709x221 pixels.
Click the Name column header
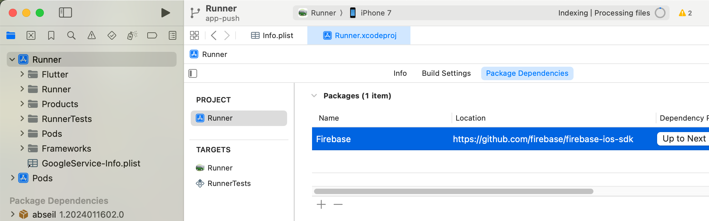[329, 118]
